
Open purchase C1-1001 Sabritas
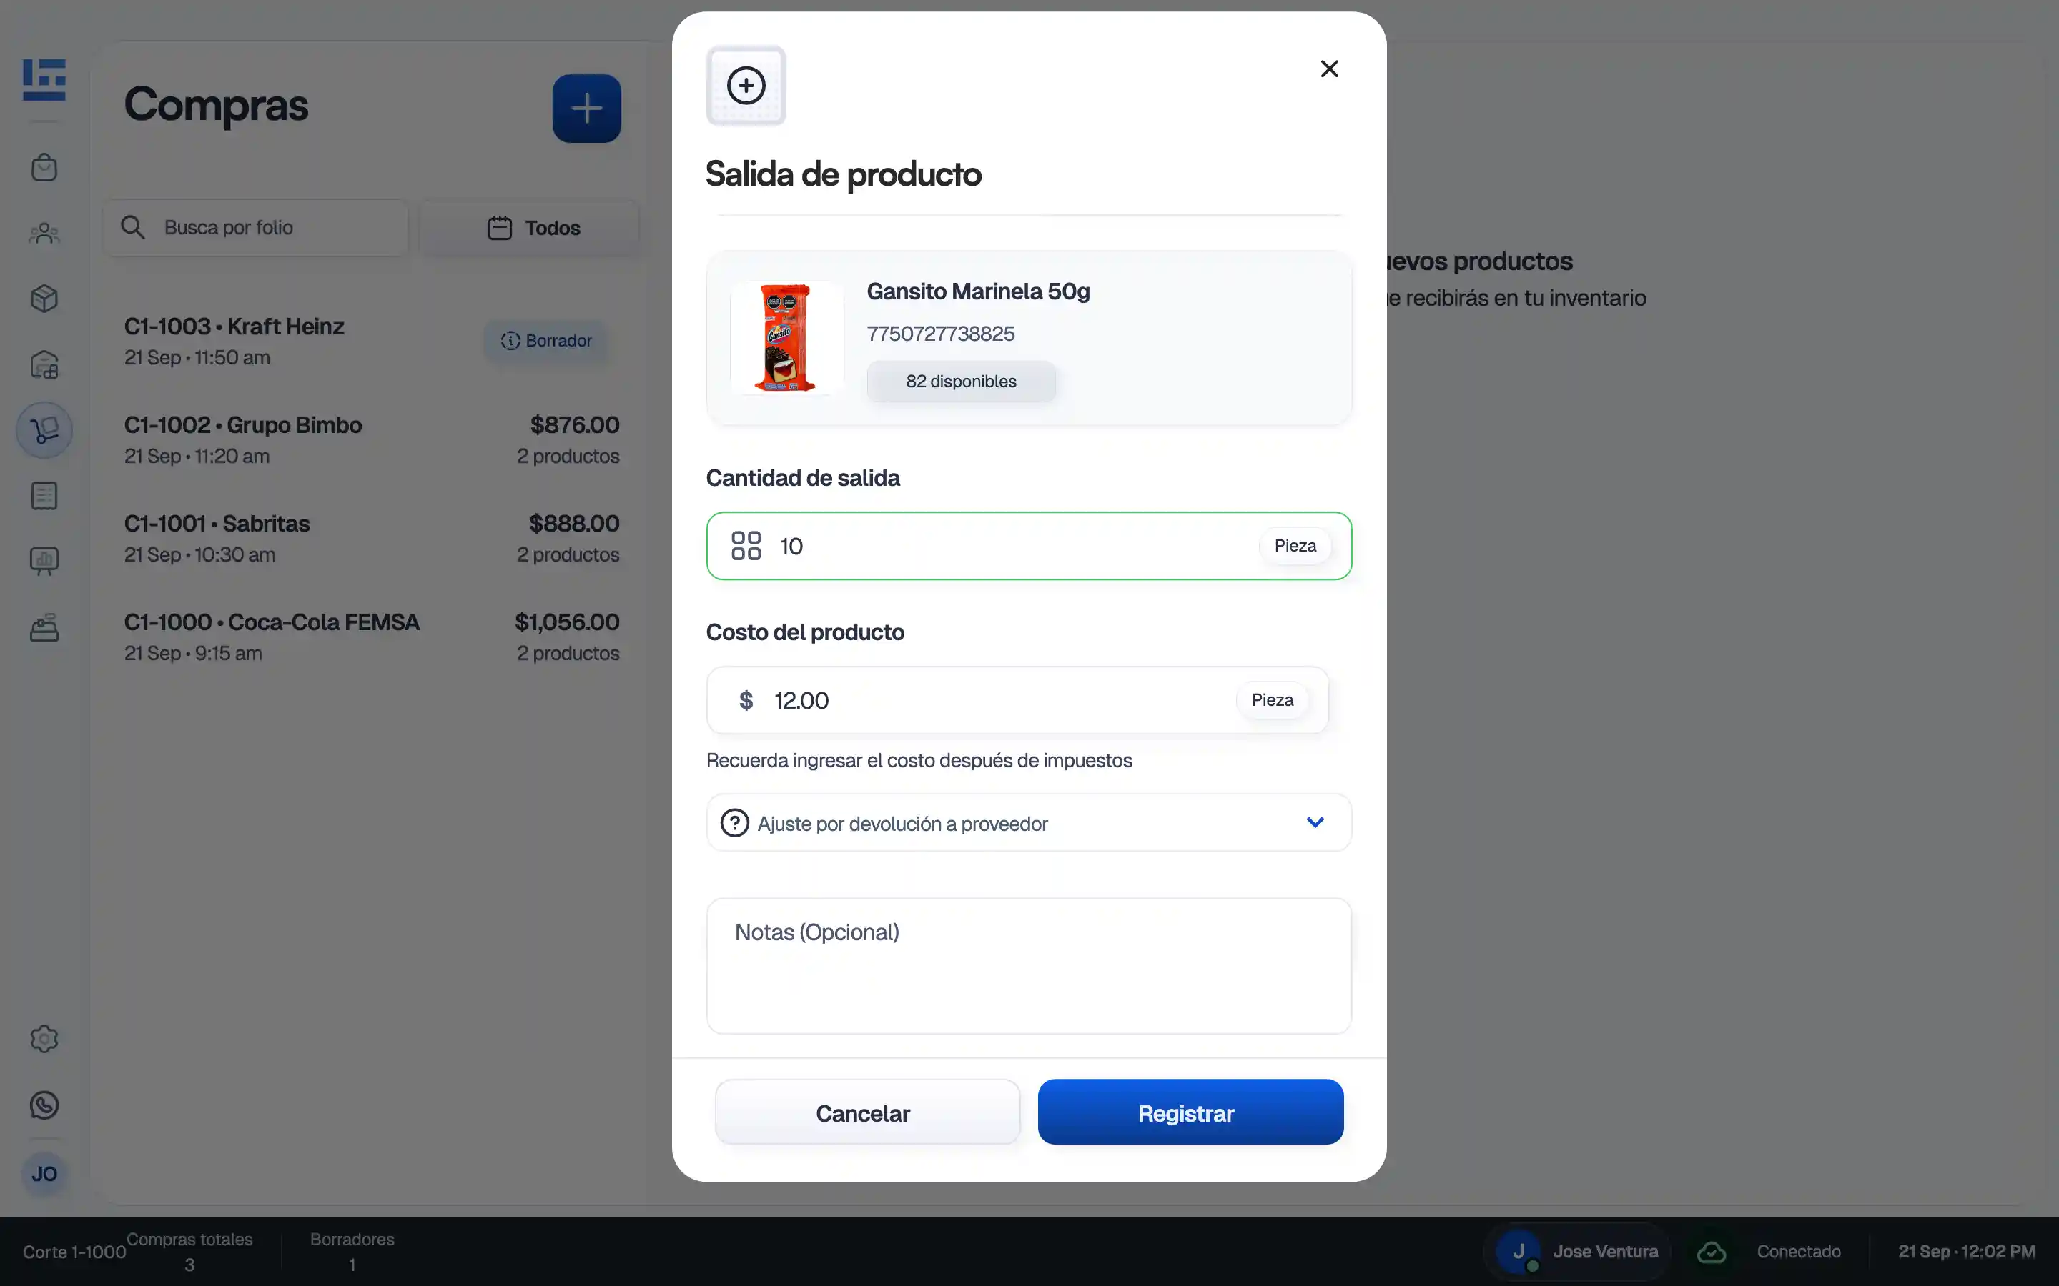[372, 539]
